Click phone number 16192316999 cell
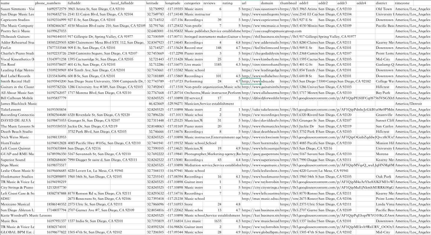The width and height of the screenshot is (431, 235). (x=51, y=20)
